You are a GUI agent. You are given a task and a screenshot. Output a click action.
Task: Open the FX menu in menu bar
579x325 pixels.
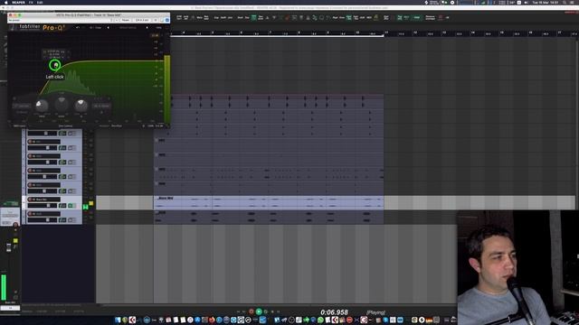pyautogui.click(x=31, y=2)
